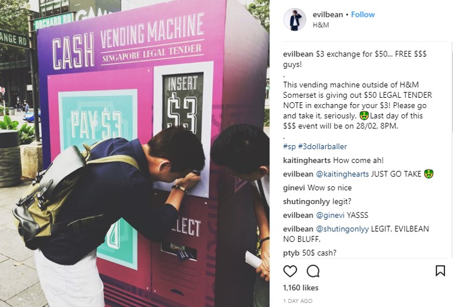Like the post with the heart icon
The height and width of the screenshot is (307, 453).
[290, 271]
